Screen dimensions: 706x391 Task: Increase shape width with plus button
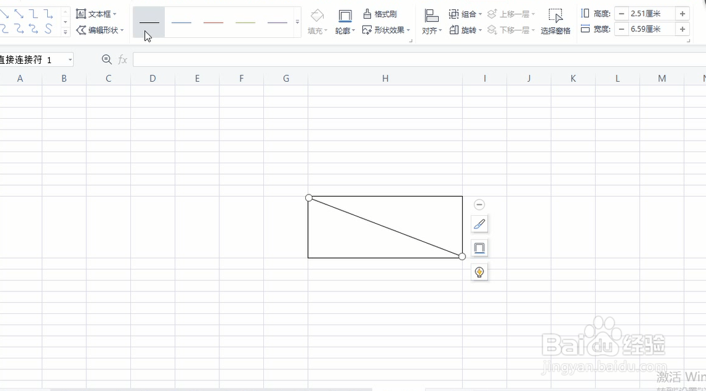click(x=683, y=29)
